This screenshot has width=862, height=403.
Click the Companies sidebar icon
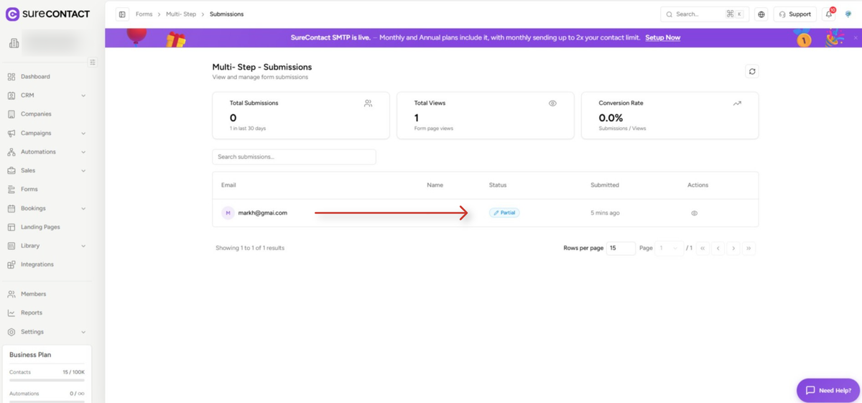11,114
